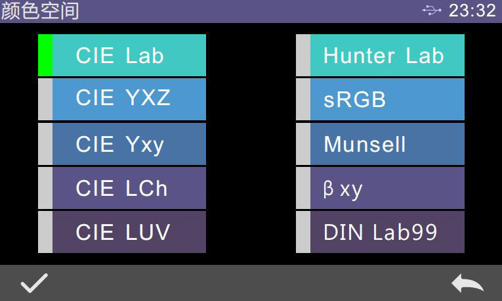Pick the CIE Yxy color space
This screenshot has width=502, height=301.
coord(129,143)
